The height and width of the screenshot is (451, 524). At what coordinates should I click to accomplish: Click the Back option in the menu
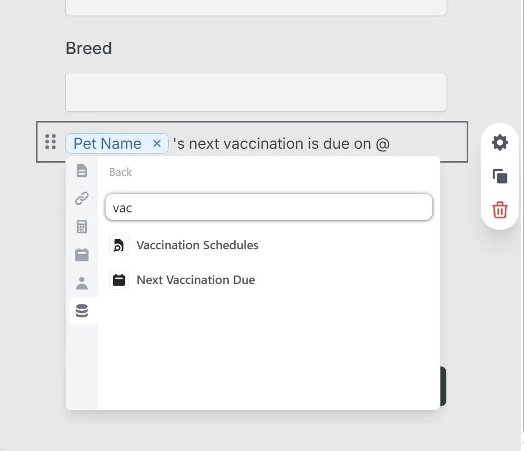pos(120,172)
